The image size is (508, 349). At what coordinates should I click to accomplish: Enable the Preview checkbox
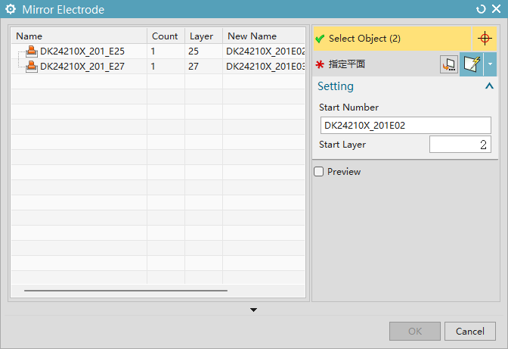click(x=319, y=172)
